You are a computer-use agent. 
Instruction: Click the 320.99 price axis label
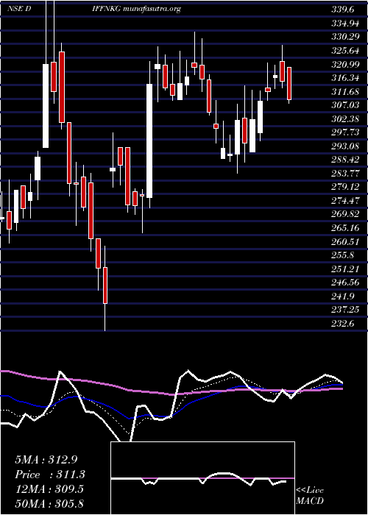pos(344,65)
